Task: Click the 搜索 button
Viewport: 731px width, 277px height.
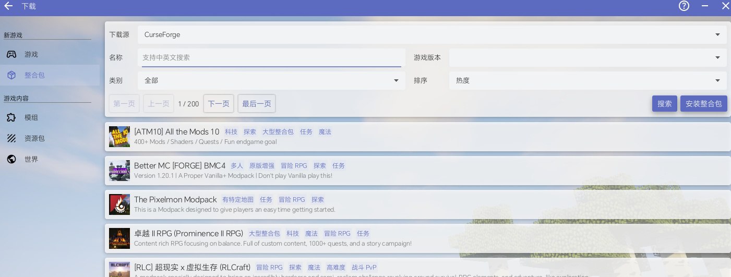Action: click(664, 104)
